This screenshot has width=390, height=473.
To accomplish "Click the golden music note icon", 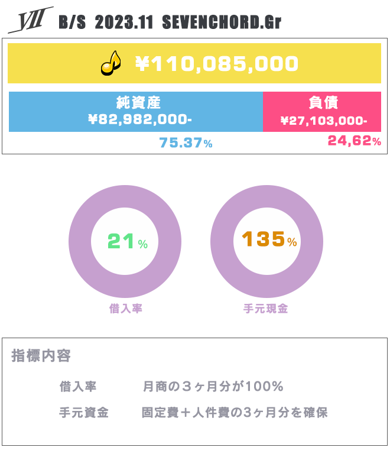I will 109,63.
